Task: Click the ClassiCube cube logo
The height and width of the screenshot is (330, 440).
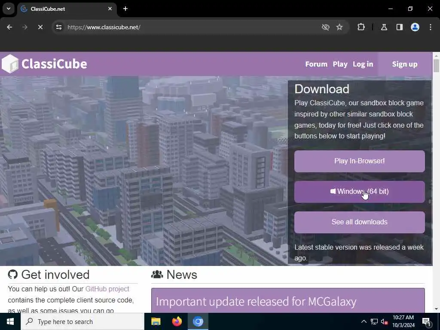Action: (x=10, y=64)
